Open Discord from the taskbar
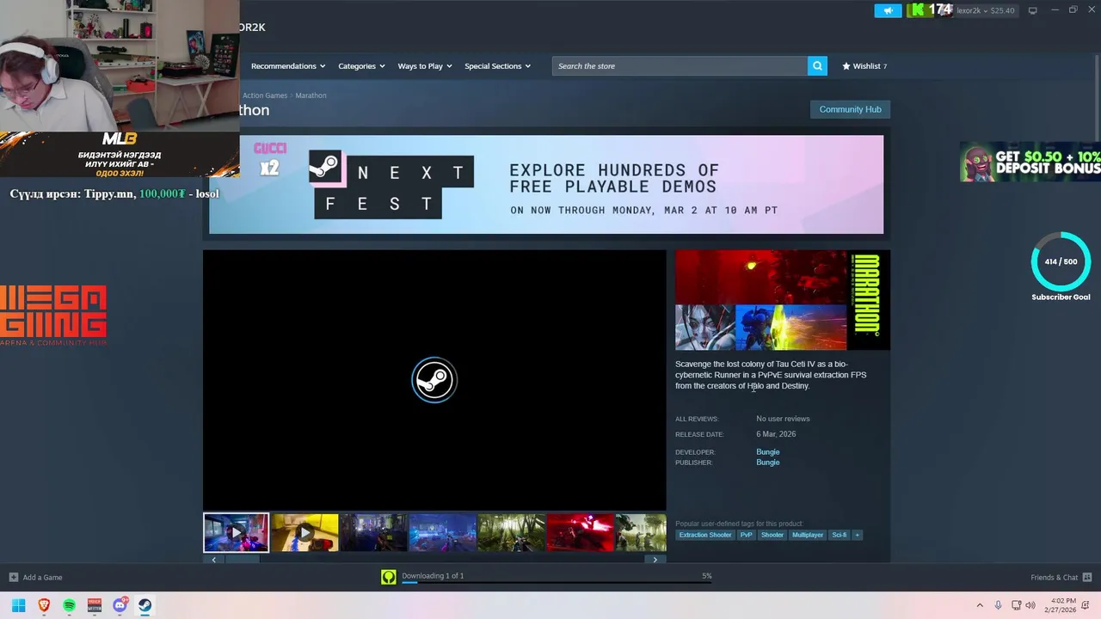 coord(120,605)
